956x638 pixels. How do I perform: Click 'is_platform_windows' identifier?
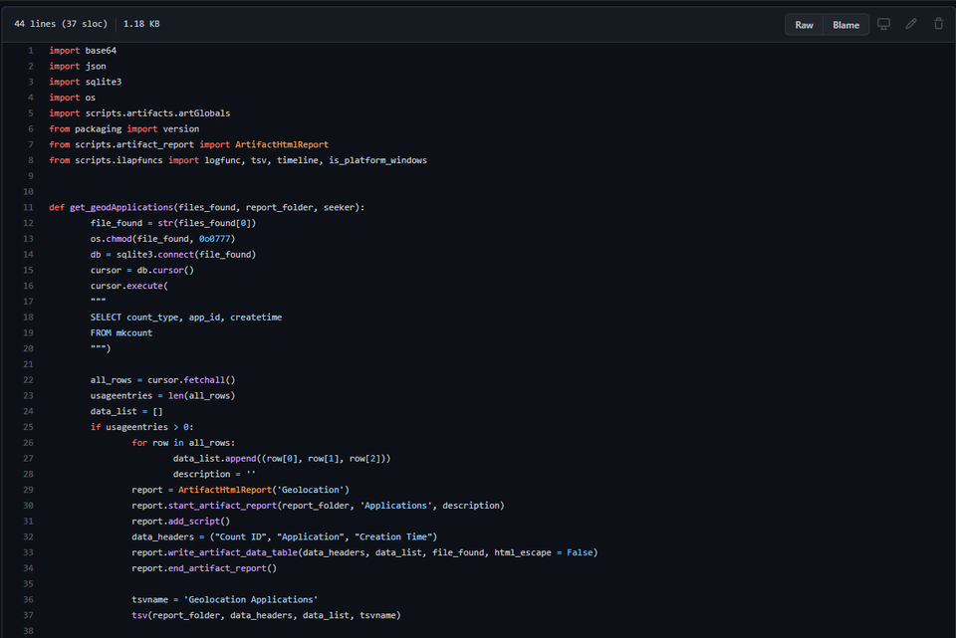click(377, 160)
